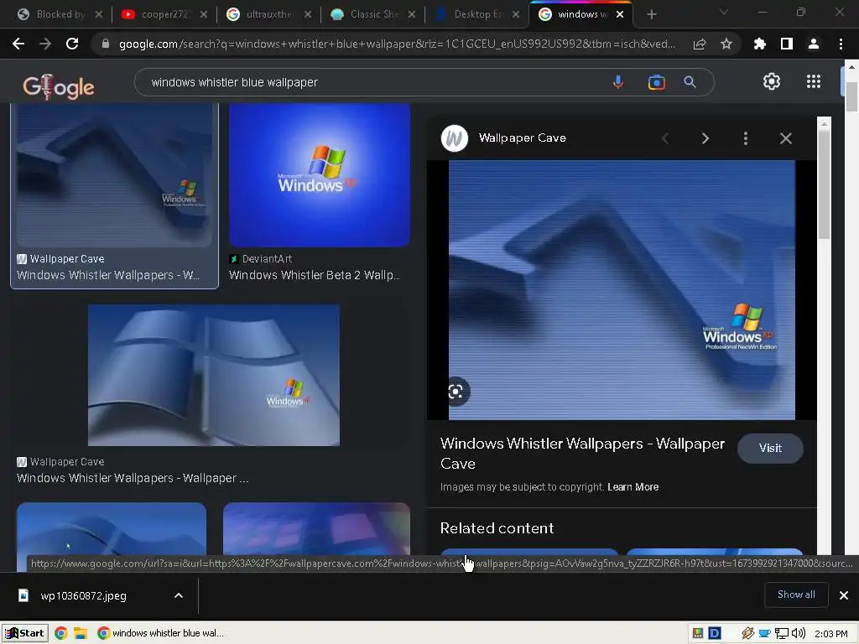This screenshot has width=859, height=644.
Task: Open a new browser tab
Action: pyautogui.click(x=651, y=15)
